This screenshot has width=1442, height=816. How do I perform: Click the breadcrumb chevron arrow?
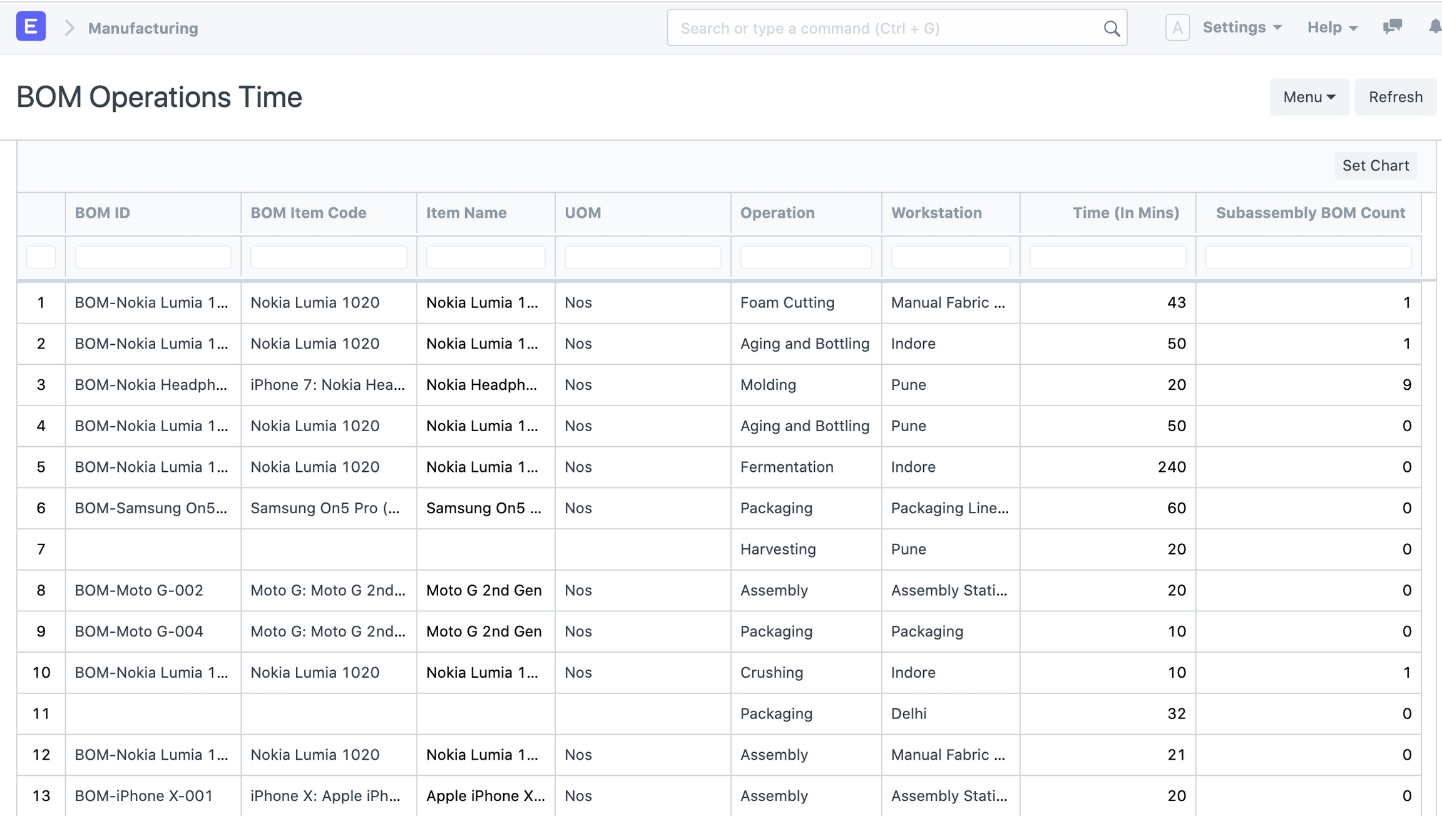pyautogui.click(x=69, y=28)
